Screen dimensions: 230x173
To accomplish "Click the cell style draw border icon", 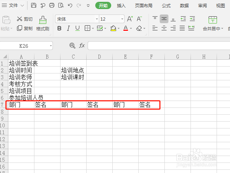I will (x=100, y=28).
